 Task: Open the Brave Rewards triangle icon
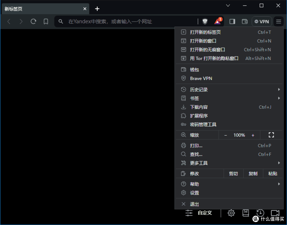218,21
